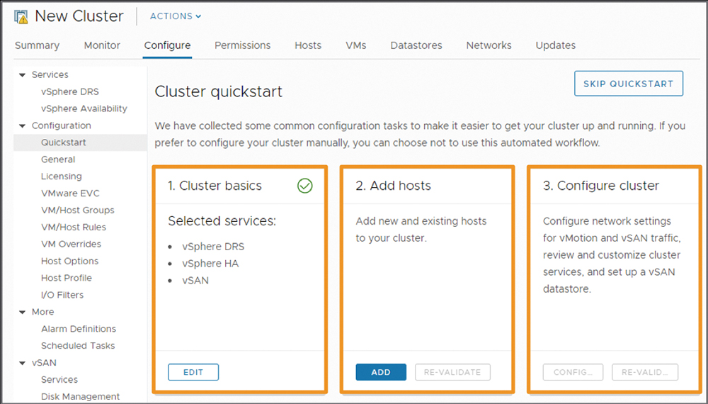
Task: Collapse the Configuration tree section
Action: point(22,126)
